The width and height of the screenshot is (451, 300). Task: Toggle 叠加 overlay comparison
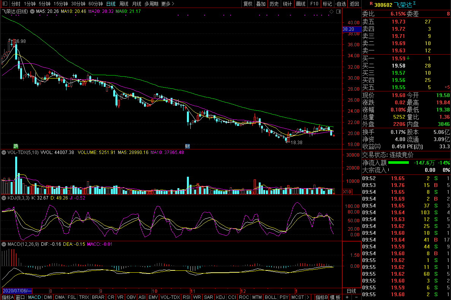pos(261,4)
